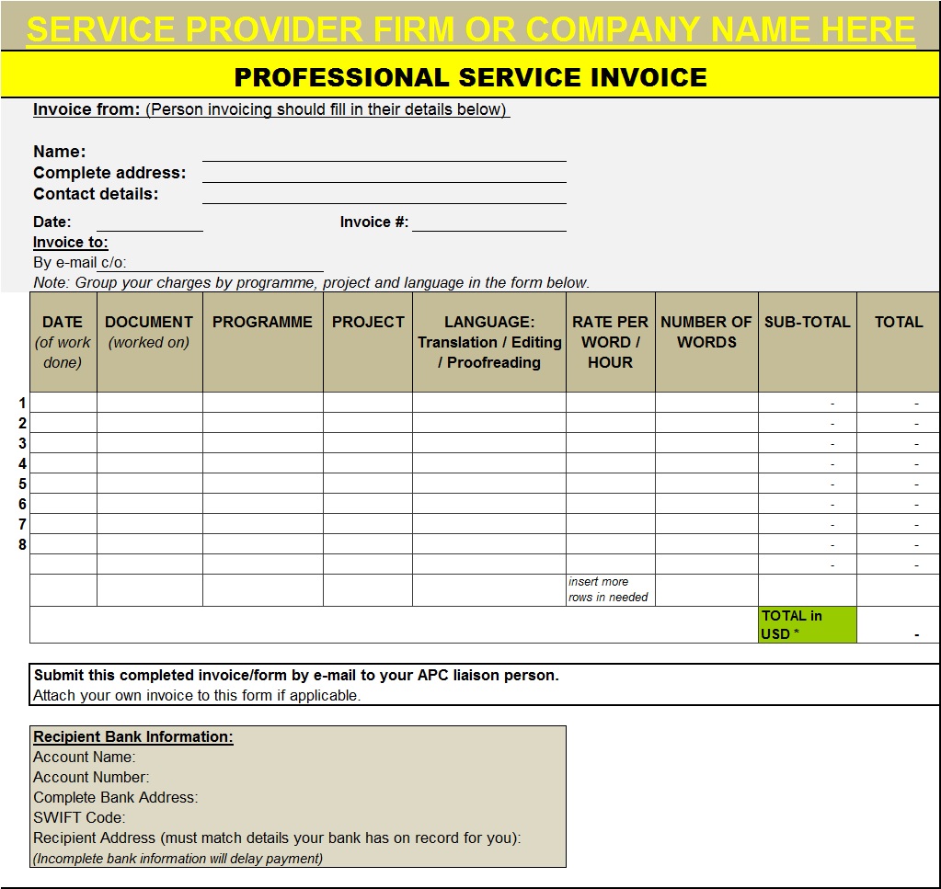The image size is (941, 889).
Task: Click the LANGUAGE column header
Action: (489, 342)
